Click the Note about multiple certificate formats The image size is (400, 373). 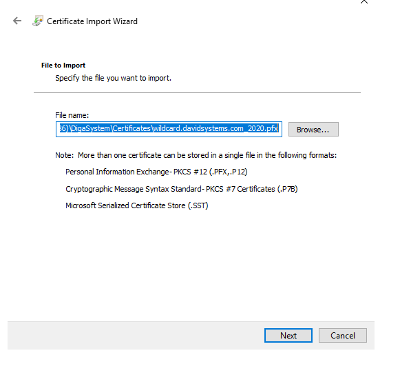coord(196,155)
